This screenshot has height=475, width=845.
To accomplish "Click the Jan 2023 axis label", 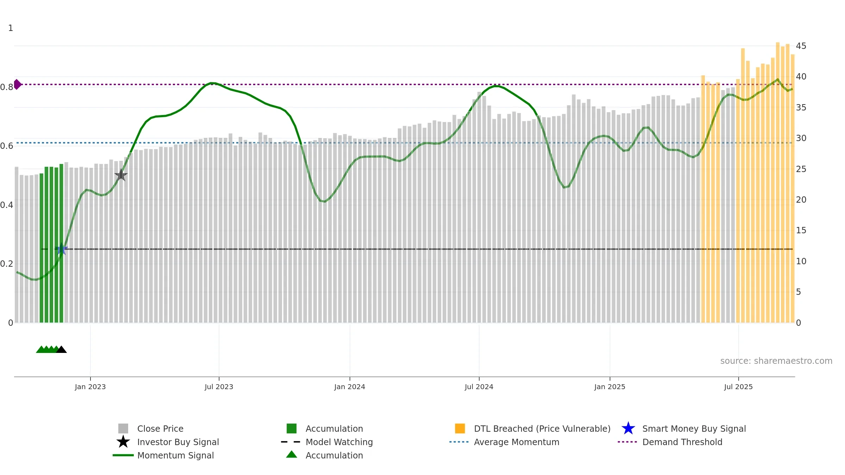I will point(90,387).
